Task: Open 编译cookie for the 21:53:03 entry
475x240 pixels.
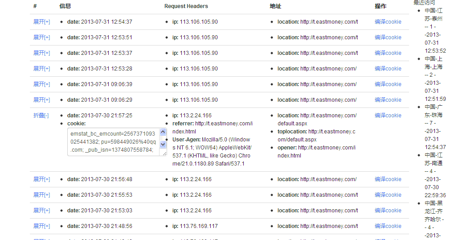Action: 388,211
